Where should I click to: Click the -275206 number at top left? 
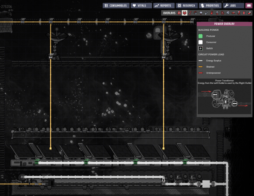click(6, 7)
